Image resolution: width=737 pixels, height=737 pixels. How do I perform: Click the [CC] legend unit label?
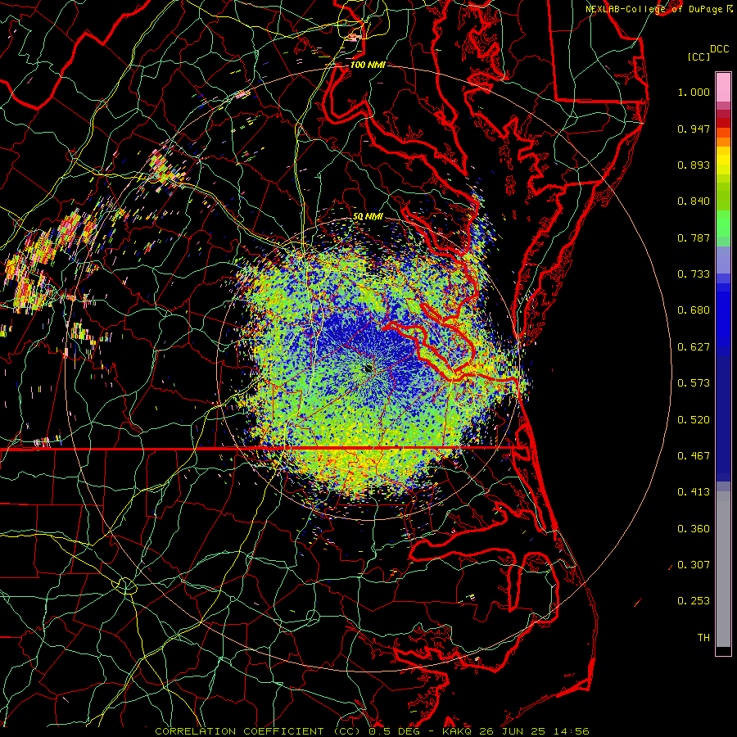[699, 57]
